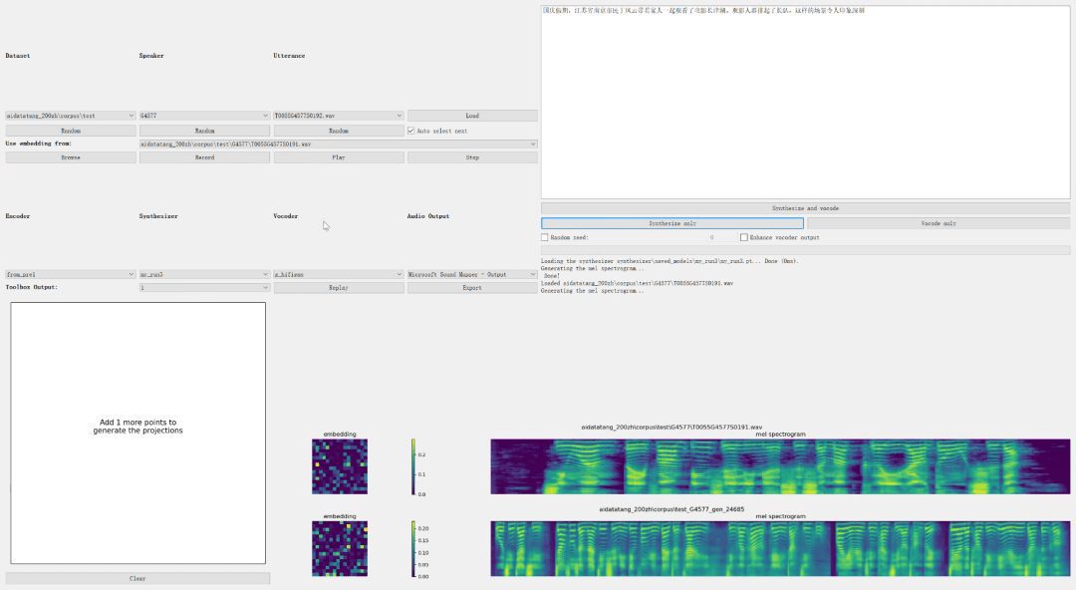Click the bottom generated embedding heatmap
Screen dimensions: 1076x590
pos(340,548)
